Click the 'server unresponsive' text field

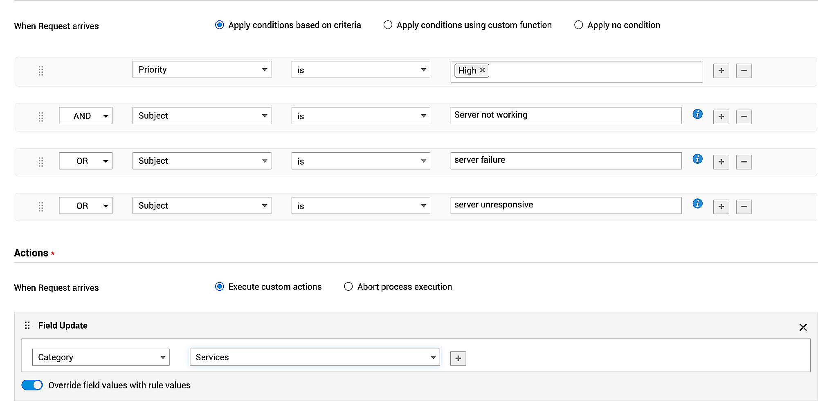[x=566, y=205]
